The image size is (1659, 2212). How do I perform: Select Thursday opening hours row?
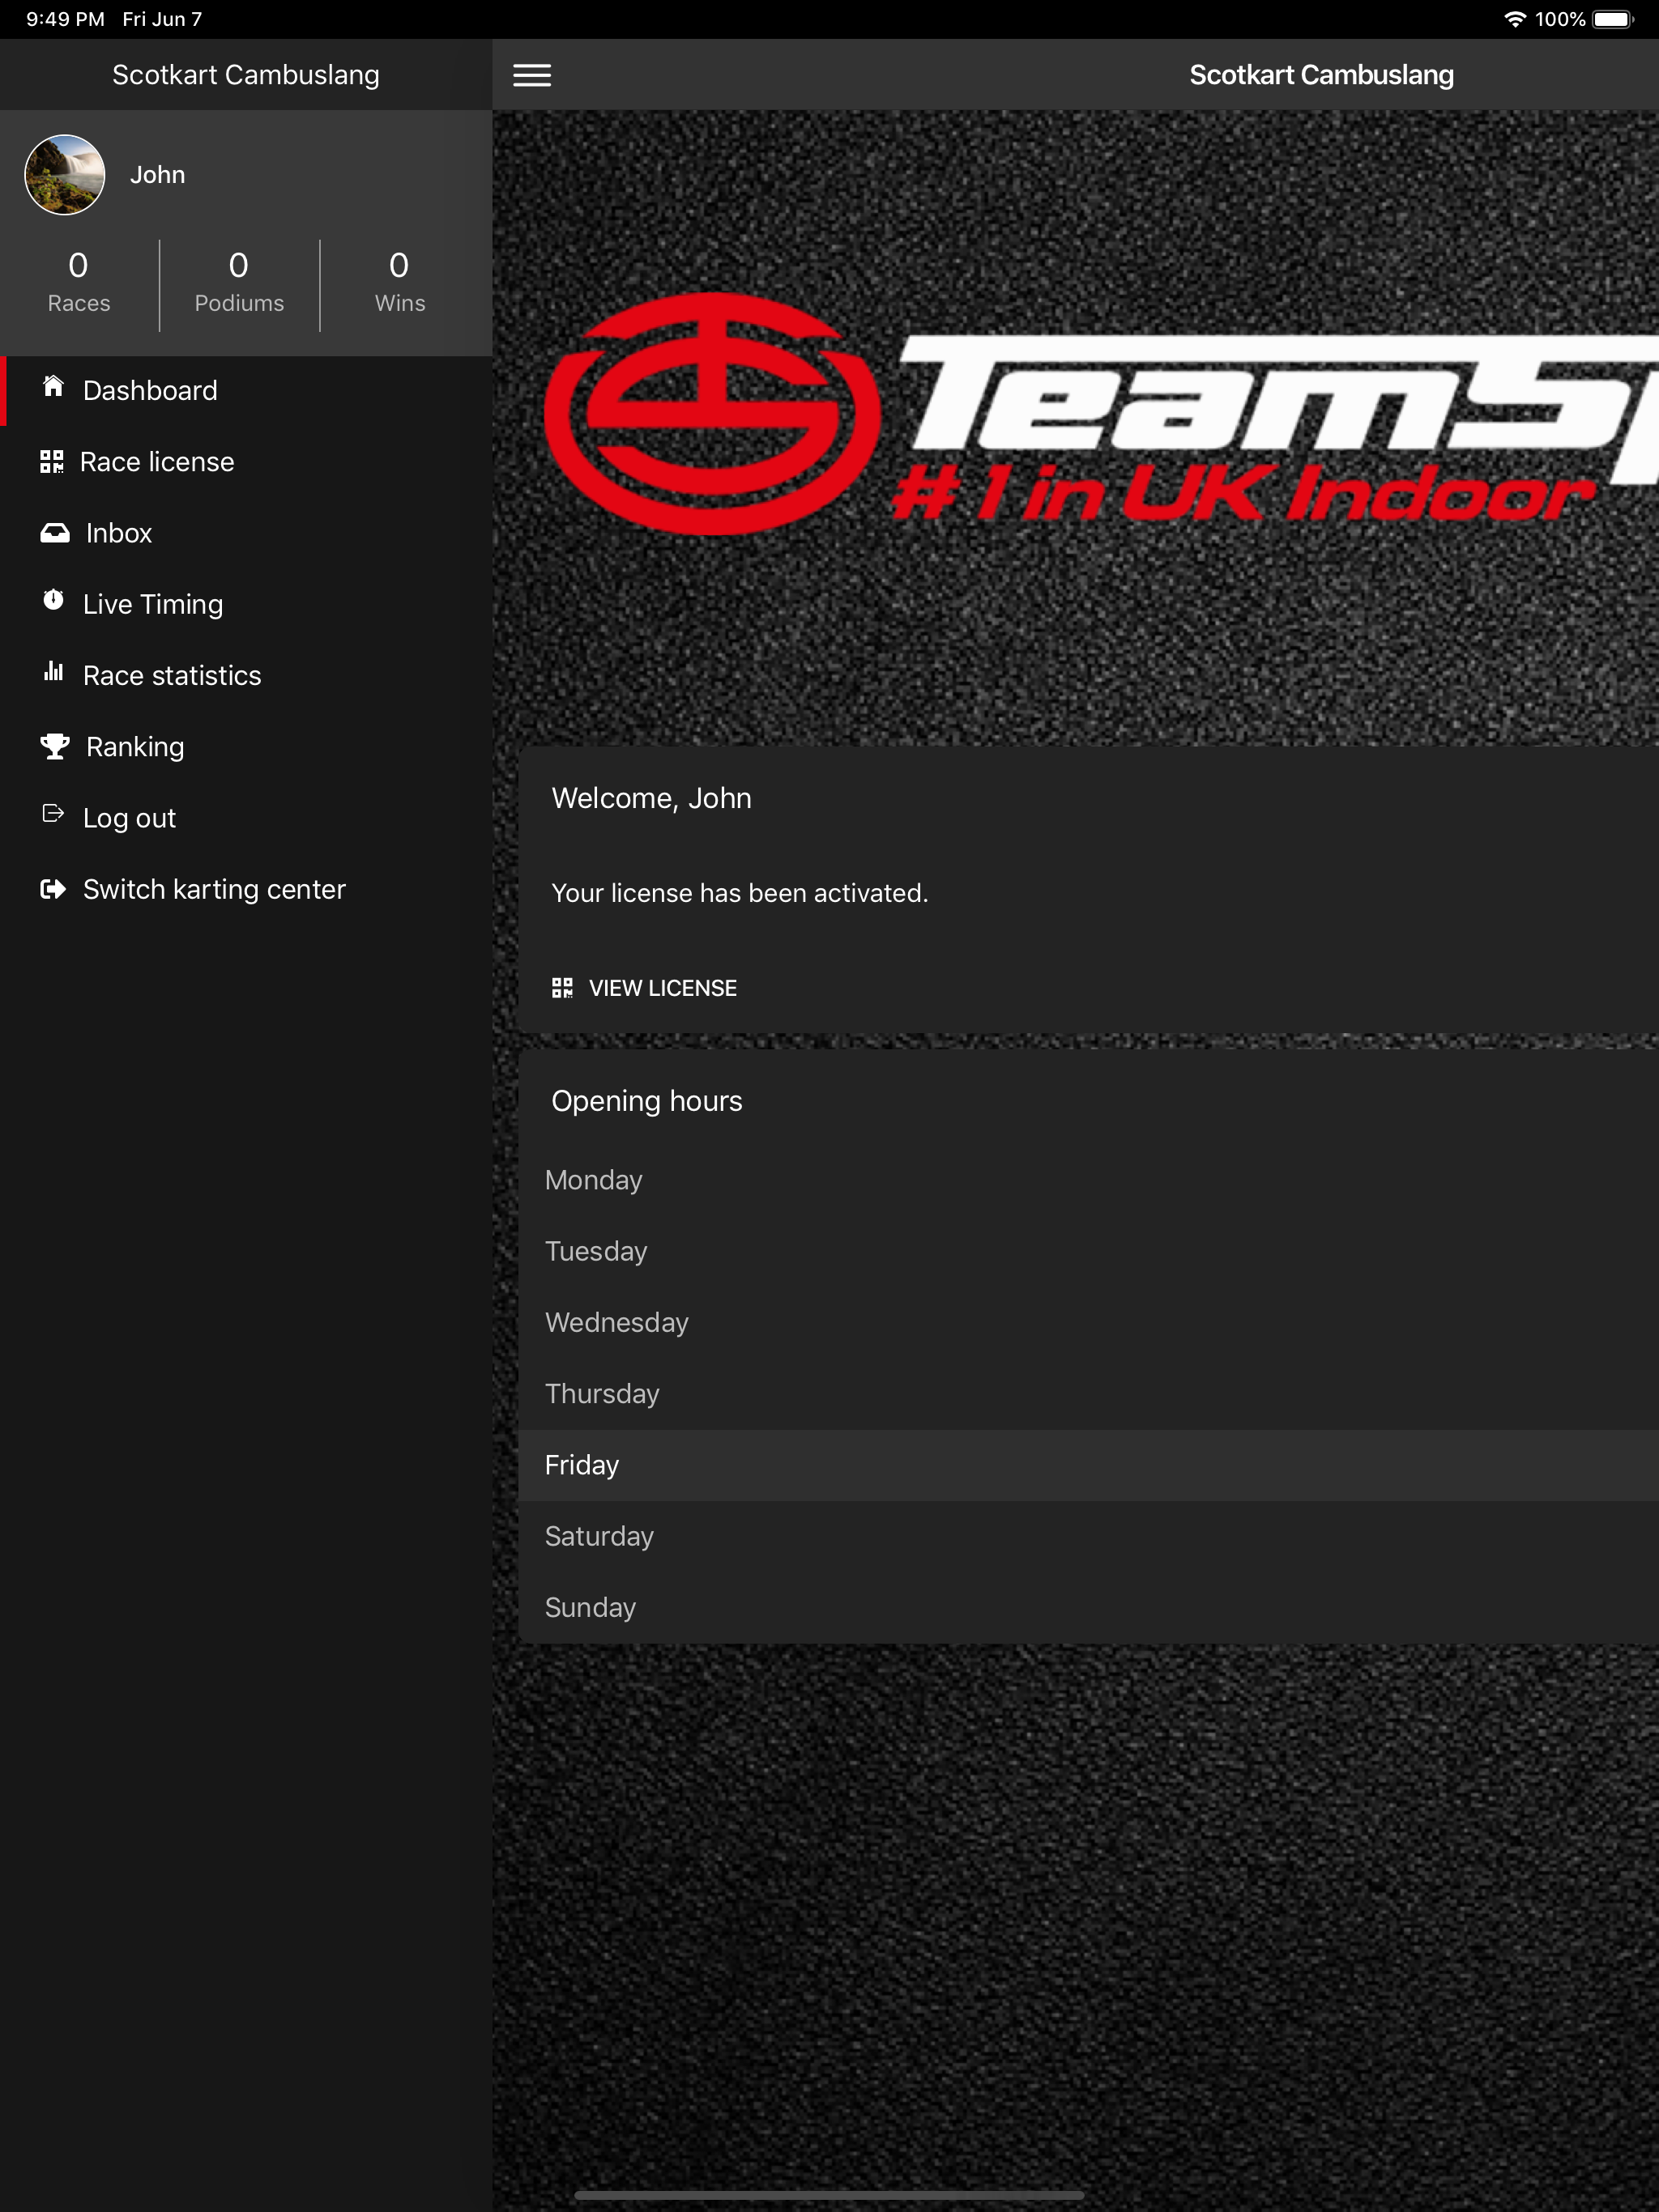pos(1089,1393)
